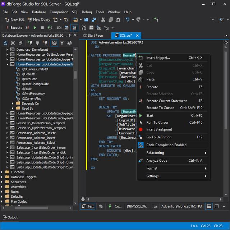Select the Sequences folder in tree
This screenshot has width=230, height=230.
point(18,182)
